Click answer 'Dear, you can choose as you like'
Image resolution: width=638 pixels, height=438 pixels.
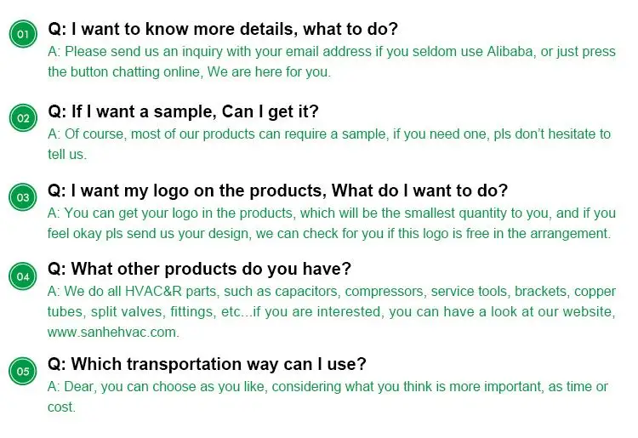(213, 386)
